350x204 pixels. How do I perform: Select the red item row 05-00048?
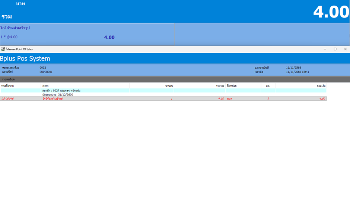pyautogui.click(x=163, y=98)
